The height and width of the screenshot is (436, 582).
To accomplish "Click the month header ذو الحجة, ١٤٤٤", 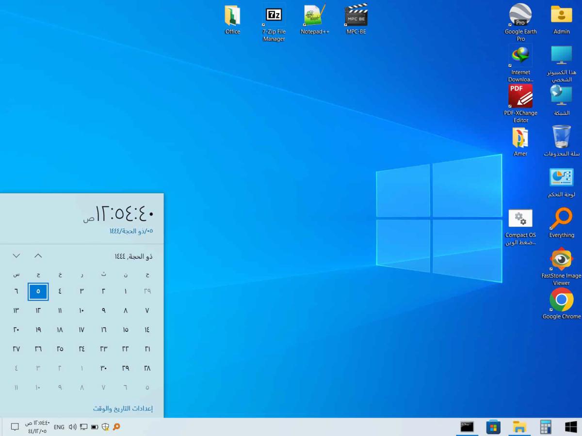I will (133, 256).
